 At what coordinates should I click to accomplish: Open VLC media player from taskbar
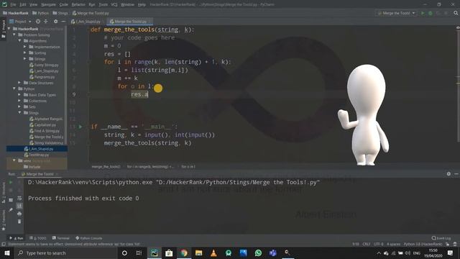213,253
